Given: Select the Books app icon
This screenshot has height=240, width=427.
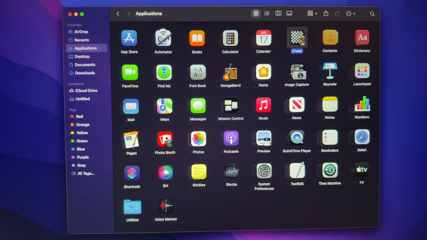Looking at the screenshot, I should pos(197,38).
